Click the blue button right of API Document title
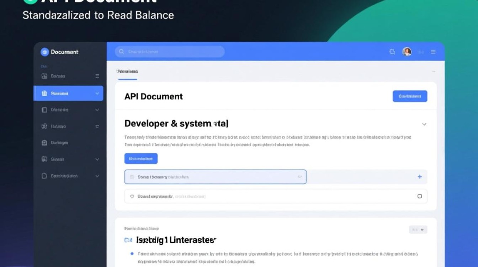Image resolution: width=478 pixels, height=267 pixels. point(410,96)
